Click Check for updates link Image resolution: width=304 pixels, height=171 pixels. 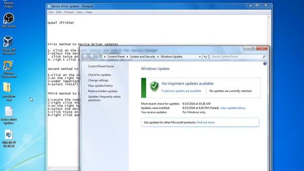point(99,75)
